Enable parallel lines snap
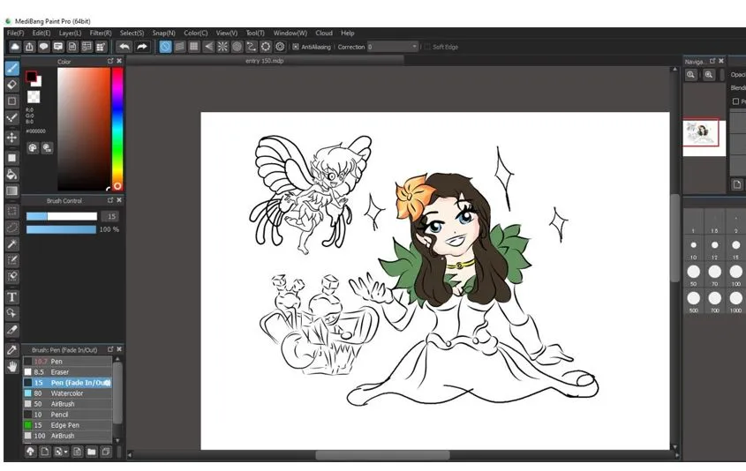Screen dimensions: 746x471 click(x=179, y=47)
